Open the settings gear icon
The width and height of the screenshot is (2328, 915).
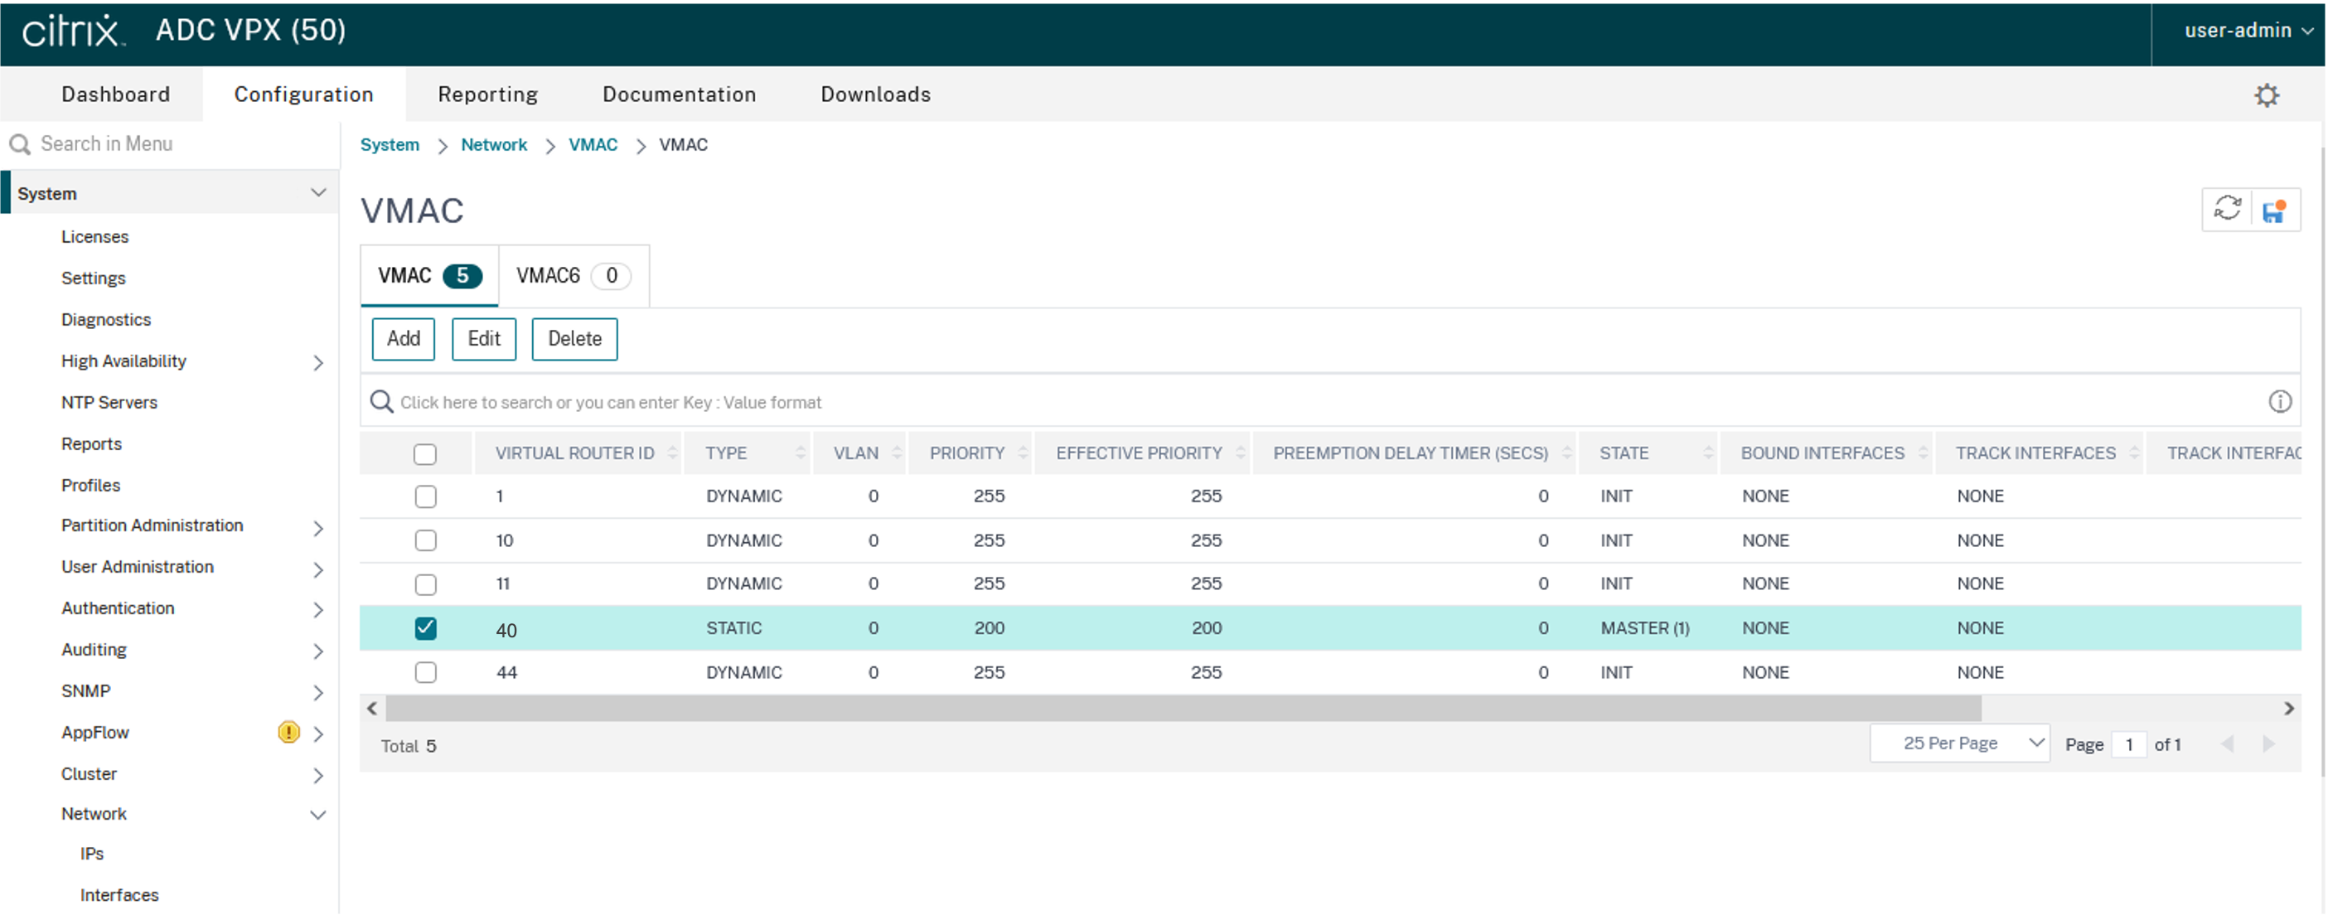[2266, 95]
